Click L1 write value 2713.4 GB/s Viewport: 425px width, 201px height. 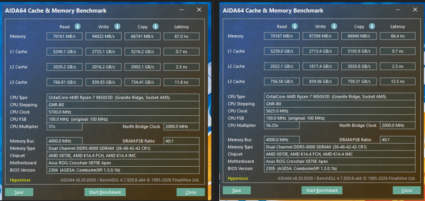320,51
